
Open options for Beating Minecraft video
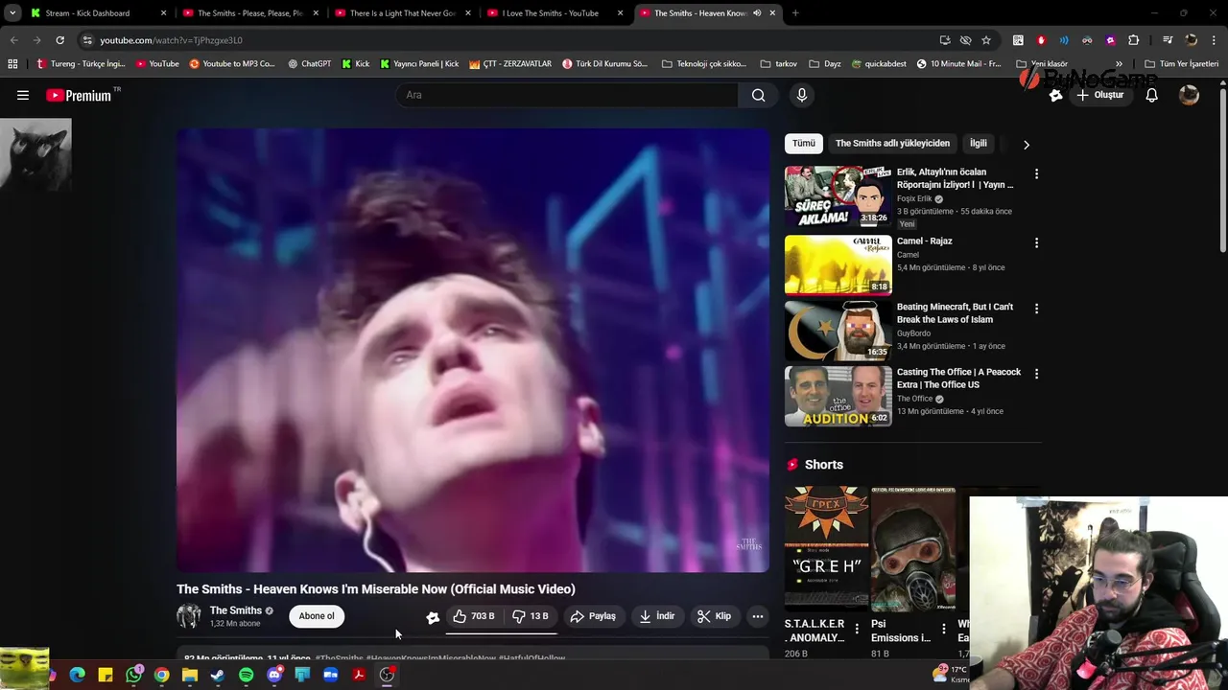tap(1036, 309)
